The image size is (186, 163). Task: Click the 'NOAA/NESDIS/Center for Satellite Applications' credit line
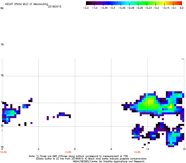(x=109, y=161)
